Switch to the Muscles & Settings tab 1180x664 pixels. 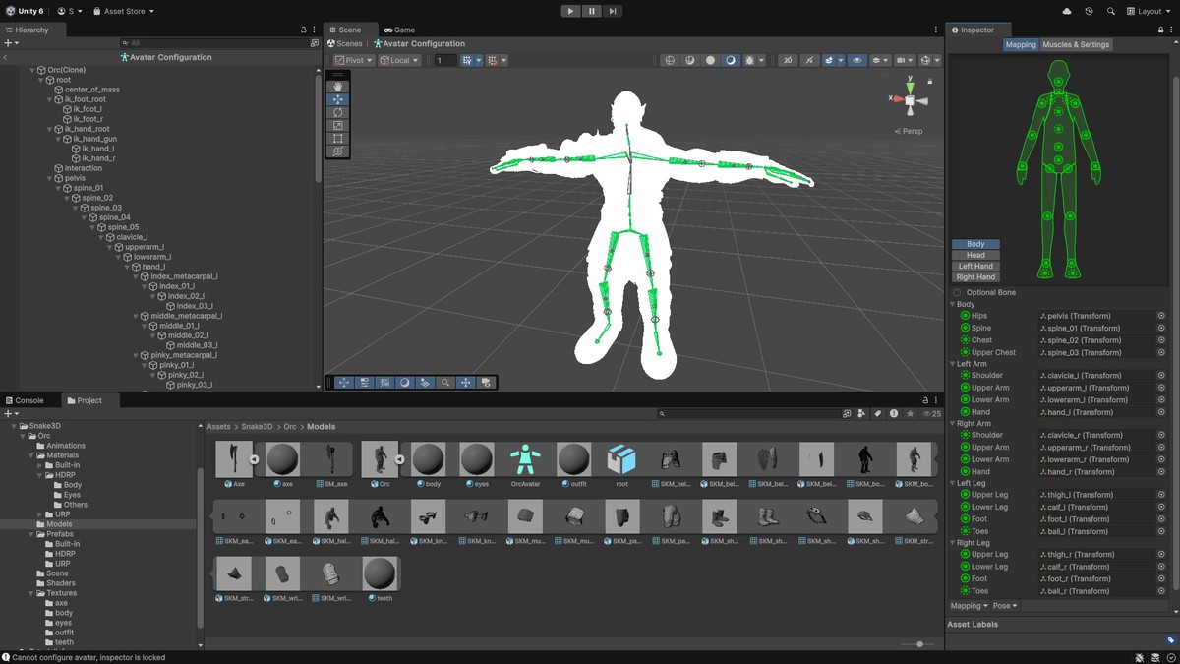pos(1076,44)
